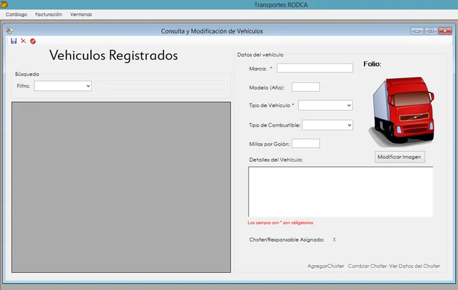Maximize the Consulta y Modificación window
The height and width of the screenshot is (290, 458).
pyautogui.click(x=431, y=31)
